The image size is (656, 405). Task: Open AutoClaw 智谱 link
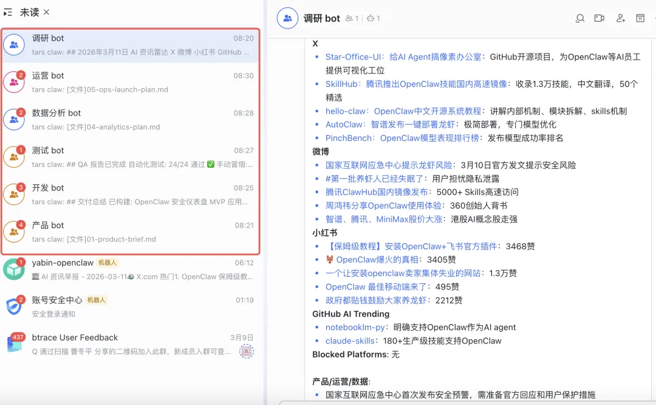[x=391, y=125]
